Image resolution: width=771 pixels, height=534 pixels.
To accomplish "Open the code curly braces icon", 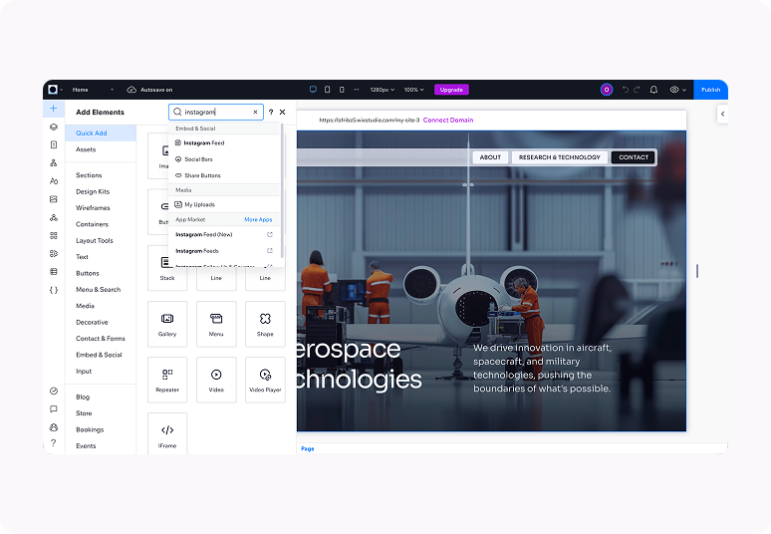I will coord(54,290).
